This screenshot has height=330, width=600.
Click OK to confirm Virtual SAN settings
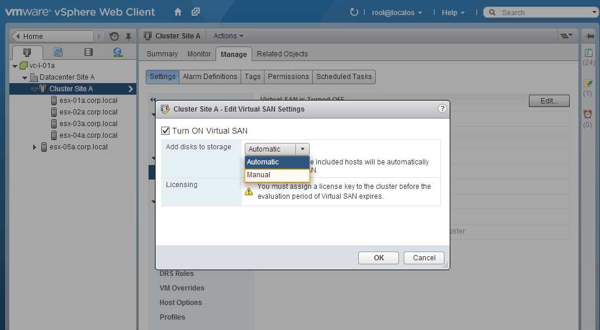pyautogui.click(x=379, y=258)
